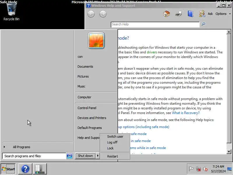Click the magnifier Search Help icon
Screen dimensions: 233x175
[203, 24]
